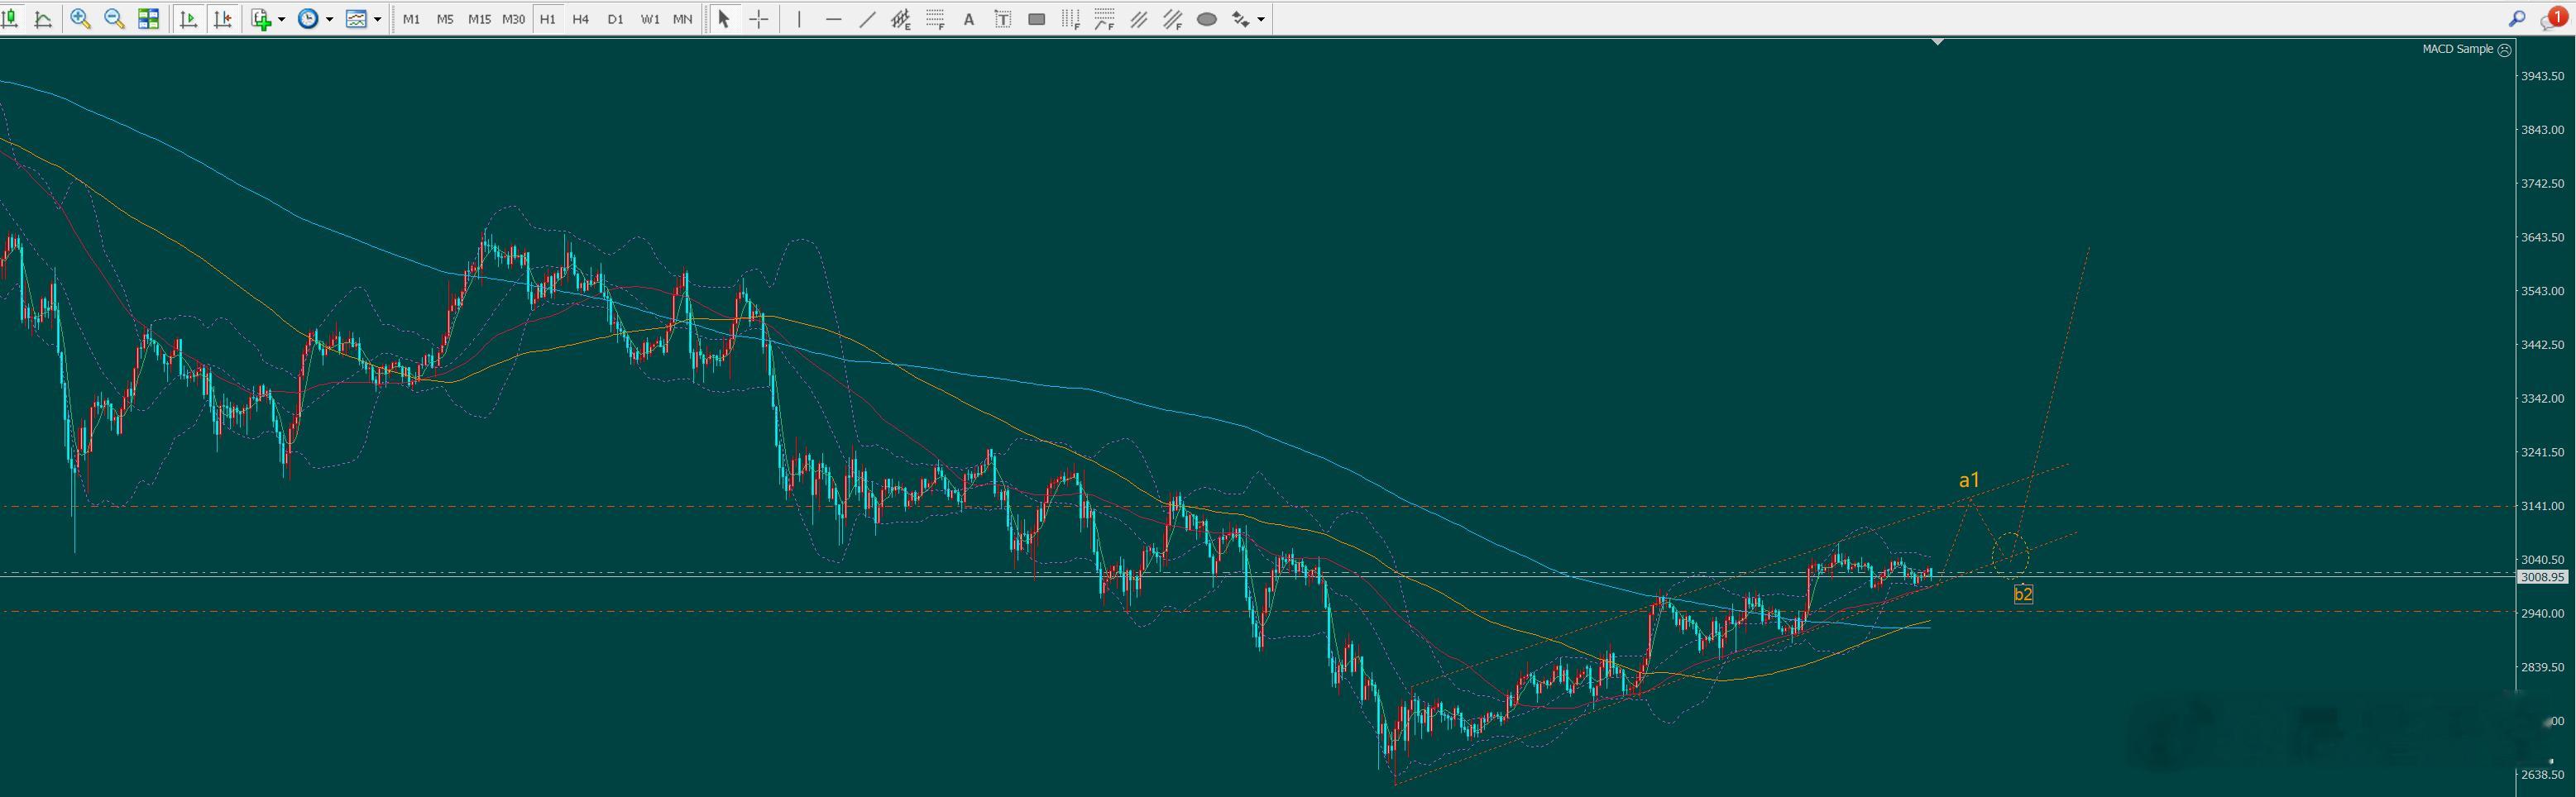Click the 3643.50 price scale label
2576x797 pixels.
2542,237
